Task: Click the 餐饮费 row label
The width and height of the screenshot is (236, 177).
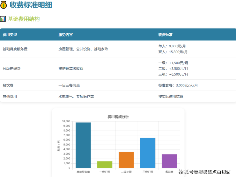Action: coord(8,85)
